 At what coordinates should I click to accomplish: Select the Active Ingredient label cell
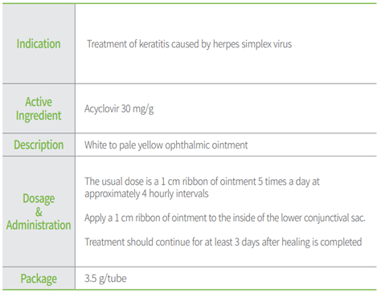39,108
